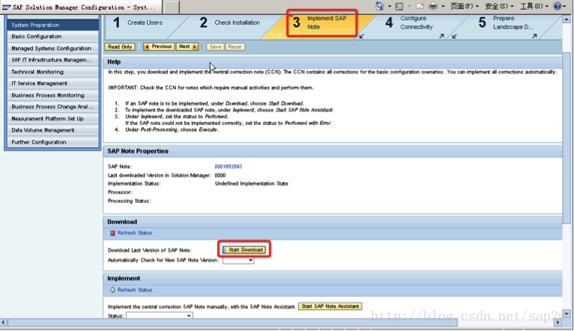
Task: Click the Undefined Implementation State text
Action: (252, 183)
